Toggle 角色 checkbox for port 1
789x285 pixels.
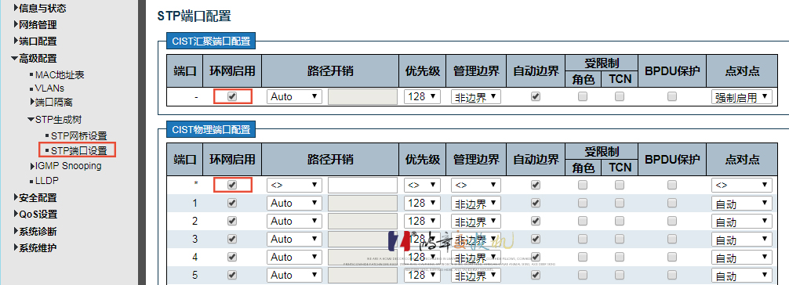pyautogui.click(x=583, y=203)
